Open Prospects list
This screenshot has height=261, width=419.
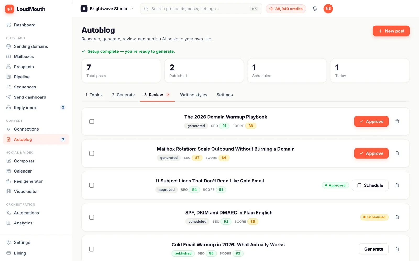click(36, 67)
